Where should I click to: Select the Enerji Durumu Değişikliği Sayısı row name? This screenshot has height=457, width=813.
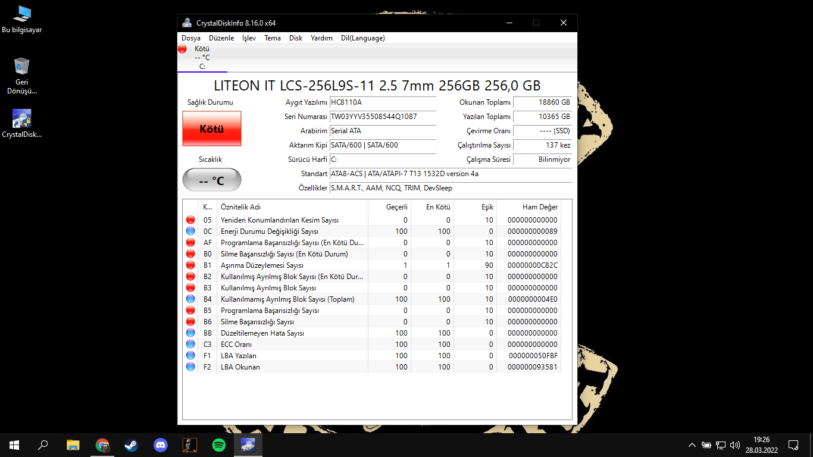pos(270,231)
